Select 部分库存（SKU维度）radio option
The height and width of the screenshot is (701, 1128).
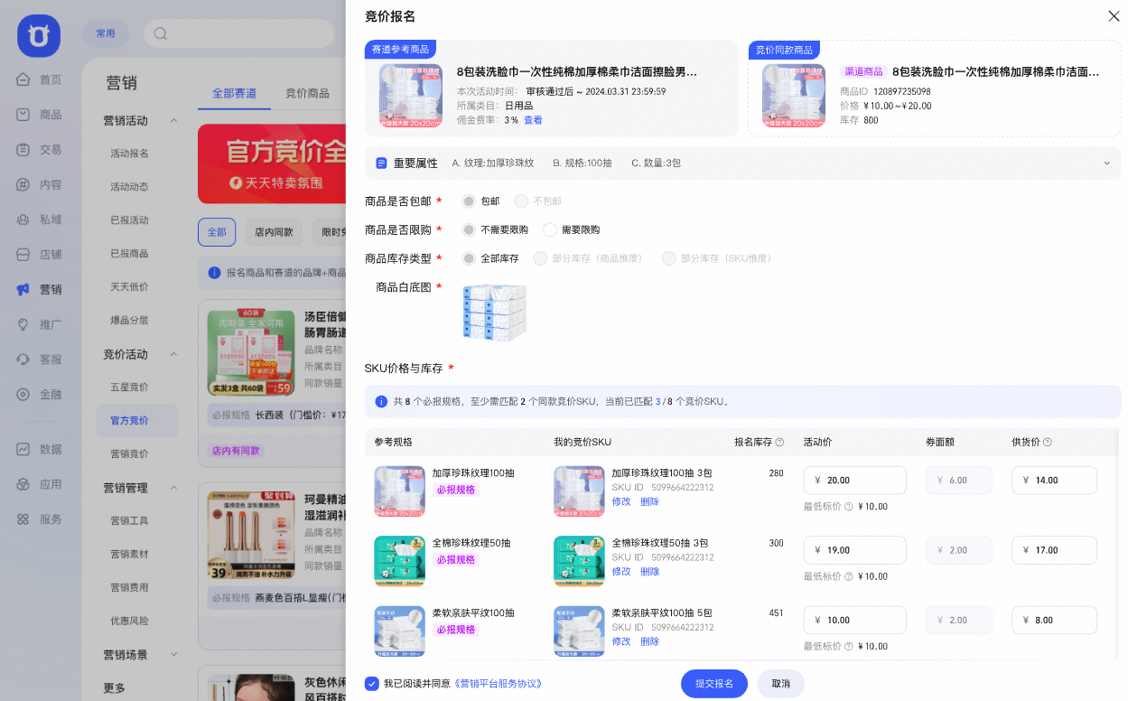pos(669,258)
